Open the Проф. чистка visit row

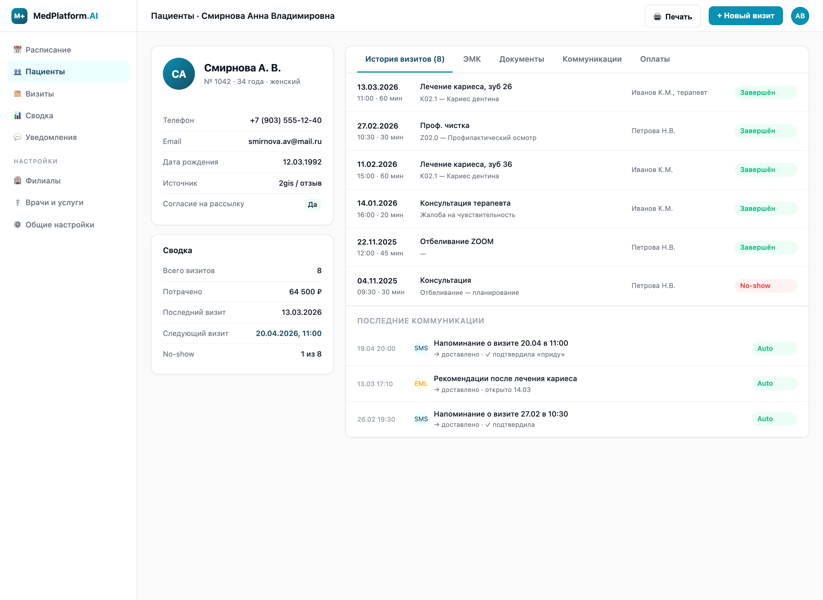point(577,131)
